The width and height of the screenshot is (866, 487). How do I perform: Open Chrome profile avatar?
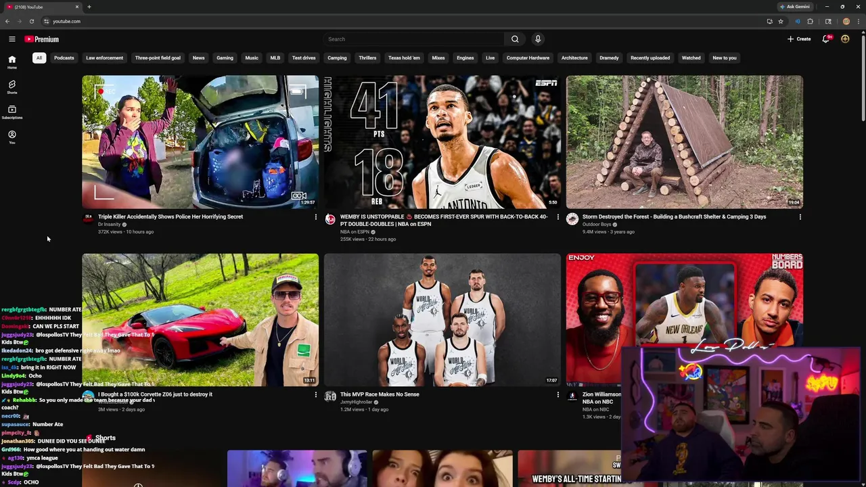click(x=846, y=22)
